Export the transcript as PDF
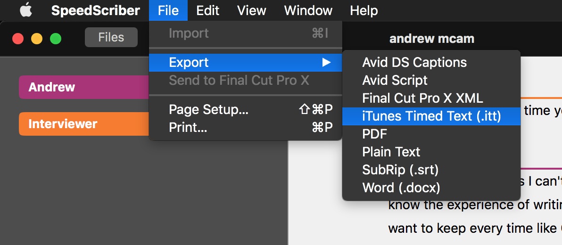 (x=374, y=134)
